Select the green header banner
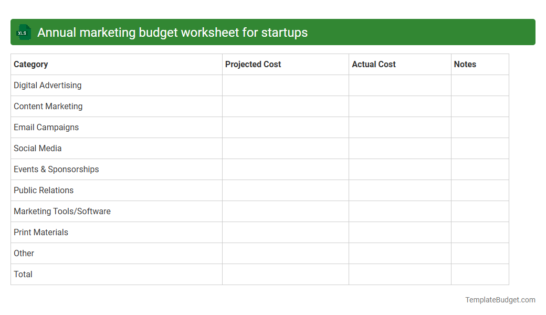Screen dimensions: 546x315 click(x=273, y=32)
